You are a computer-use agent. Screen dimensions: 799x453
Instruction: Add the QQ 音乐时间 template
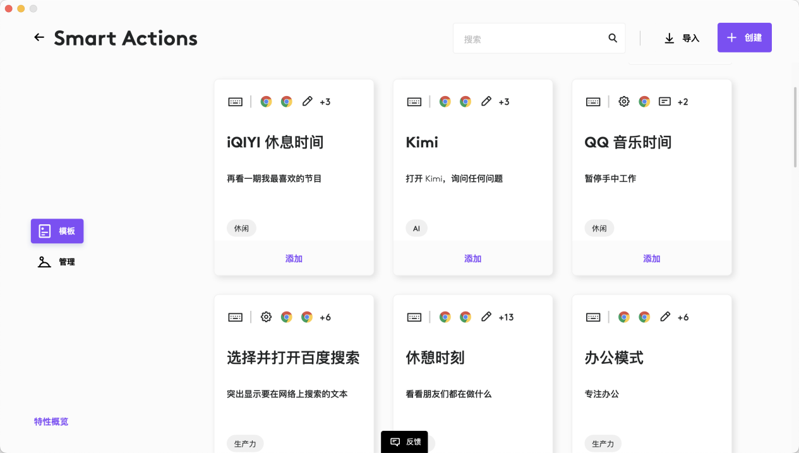pos(652,258)
